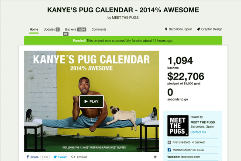The height and width of the screenshot is (161, 241).
Task: Click the Twitter bird Tweet icon
Action: (55, 157)
